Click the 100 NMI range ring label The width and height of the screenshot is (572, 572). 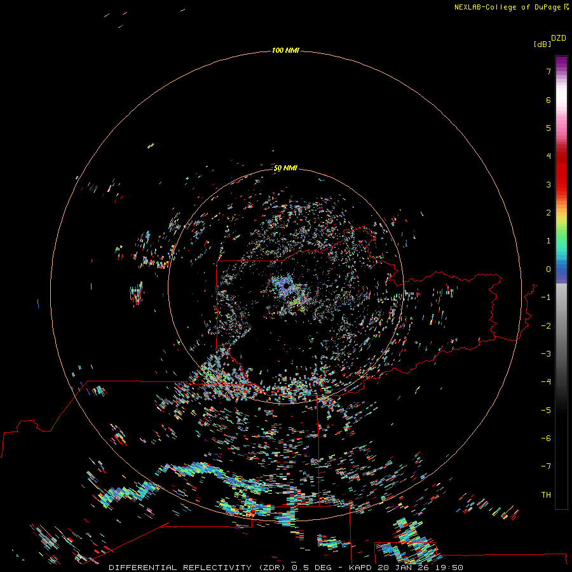[x=285, y=50]
